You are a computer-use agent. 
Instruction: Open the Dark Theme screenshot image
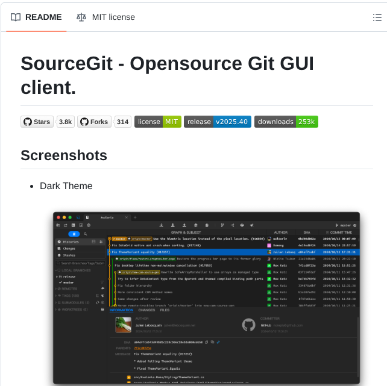tap(206, 297)
